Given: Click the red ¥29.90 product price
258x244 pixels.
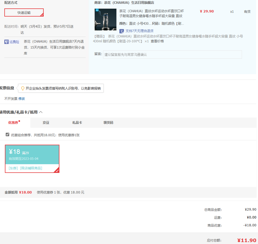Looking at the screenshot, I should [x=207, y=11].
